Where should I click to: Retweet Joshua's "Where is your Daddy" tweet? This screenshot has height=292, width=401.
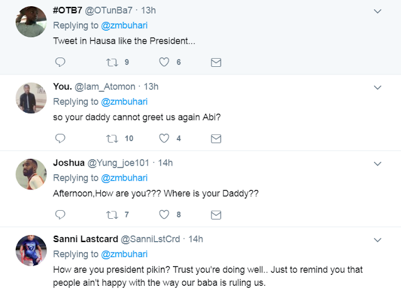click(113, 214)
